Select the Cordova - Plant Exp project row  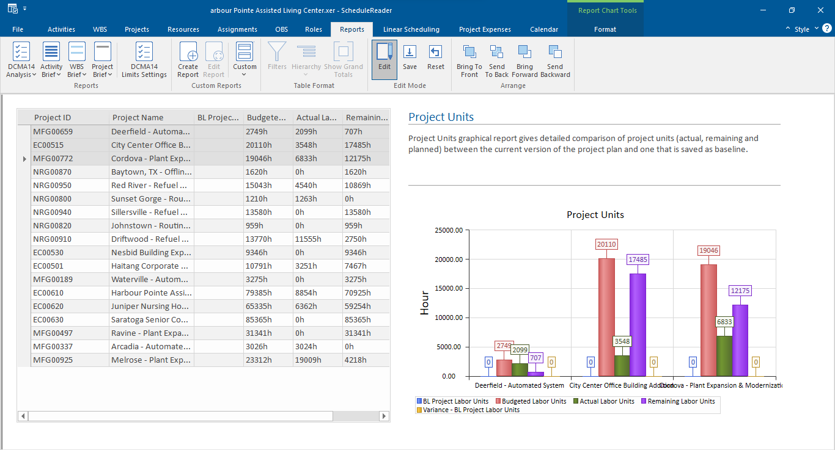[x=150, y=158]
